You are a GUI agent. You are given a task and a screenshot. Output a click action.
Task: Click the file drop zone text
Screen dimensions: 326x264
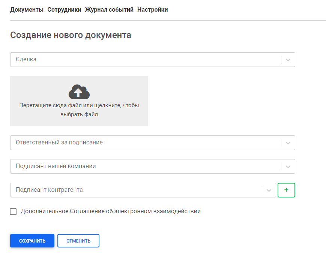coord(79,110)
